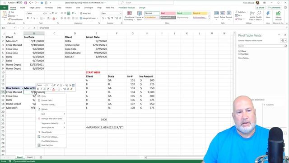Uncheck the Client field checkbox
Screen dimensions: 289x163
pos(239,51)
